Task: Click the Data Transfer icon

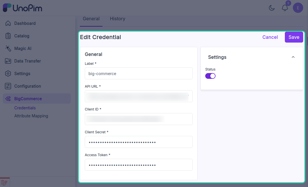Action: pos(8,61)
